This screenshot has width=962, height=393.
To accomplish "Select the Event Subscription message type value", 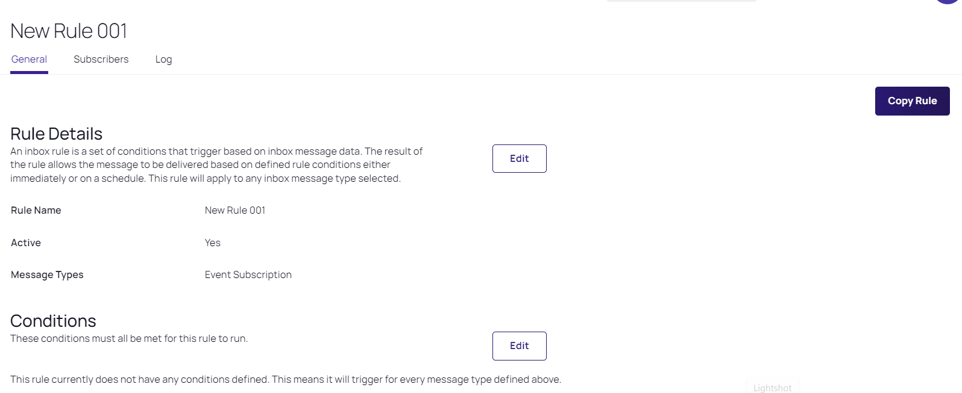I will pyautogui.click(x=248, y=275).
